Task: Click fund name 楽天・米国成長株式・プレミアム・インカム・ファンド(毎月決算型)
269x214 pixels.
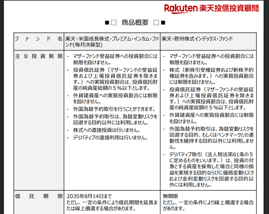Action: (x=112, y=42)
